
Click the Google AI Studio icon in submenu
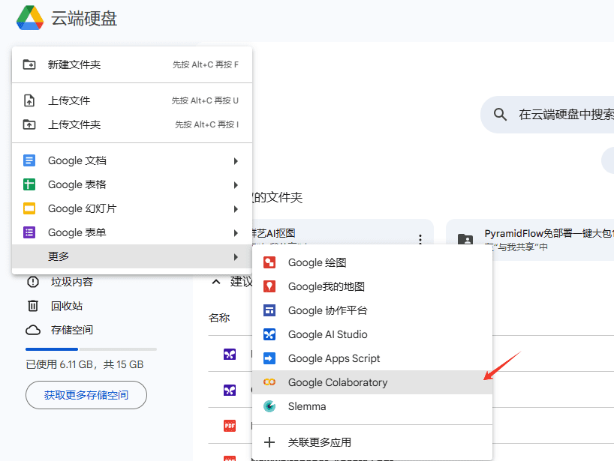coord(269,335)
